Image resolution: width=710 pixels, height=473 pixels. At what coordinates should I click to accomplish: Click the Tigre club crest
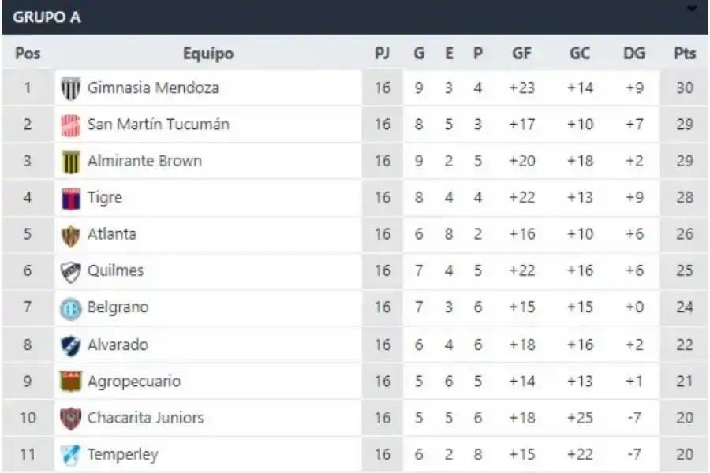pos(70,197)
